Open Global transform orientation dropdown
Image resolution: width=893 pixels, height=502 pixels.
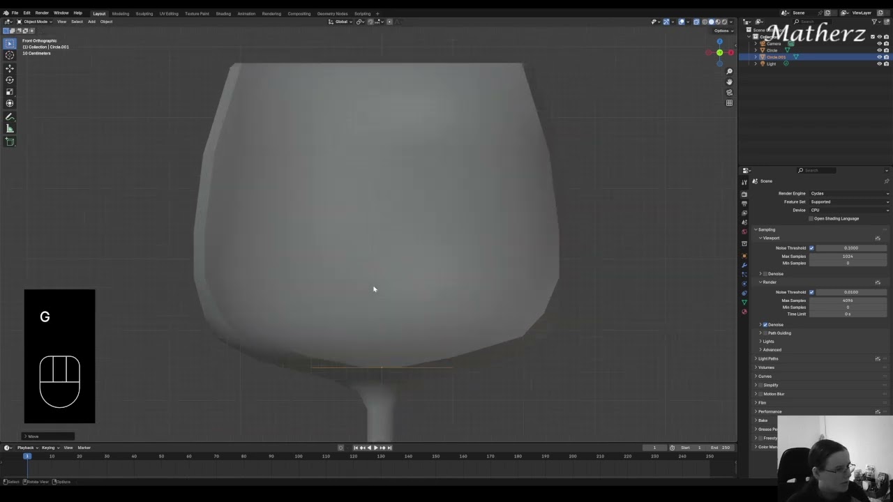[341, 22]
